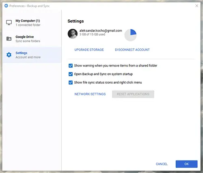This screenshot has width=203, height=173.
Task: Open the My Computer (1) section
Action: pyautogui.click(x=32, y=23)
